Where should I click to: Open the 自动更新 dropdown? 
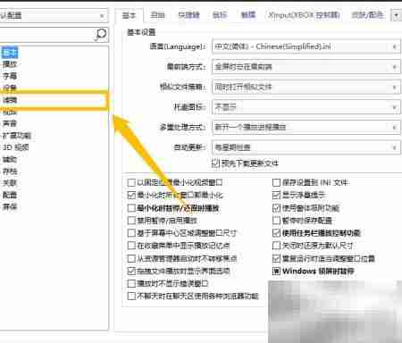(x=306, y=147)
